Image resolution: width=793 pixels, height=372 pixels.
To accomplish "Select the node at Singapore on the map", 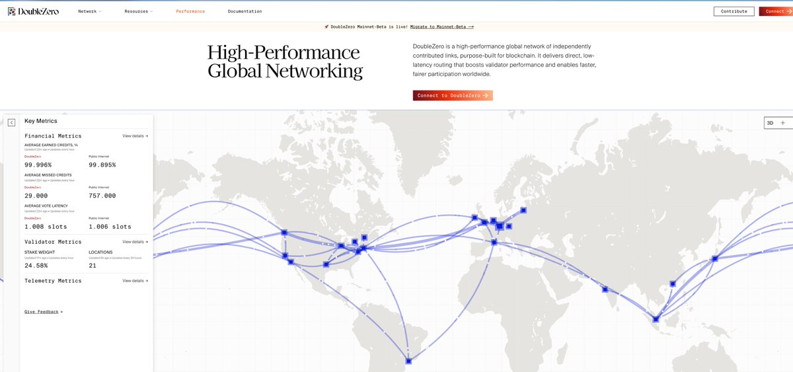I will pos(656,319).
